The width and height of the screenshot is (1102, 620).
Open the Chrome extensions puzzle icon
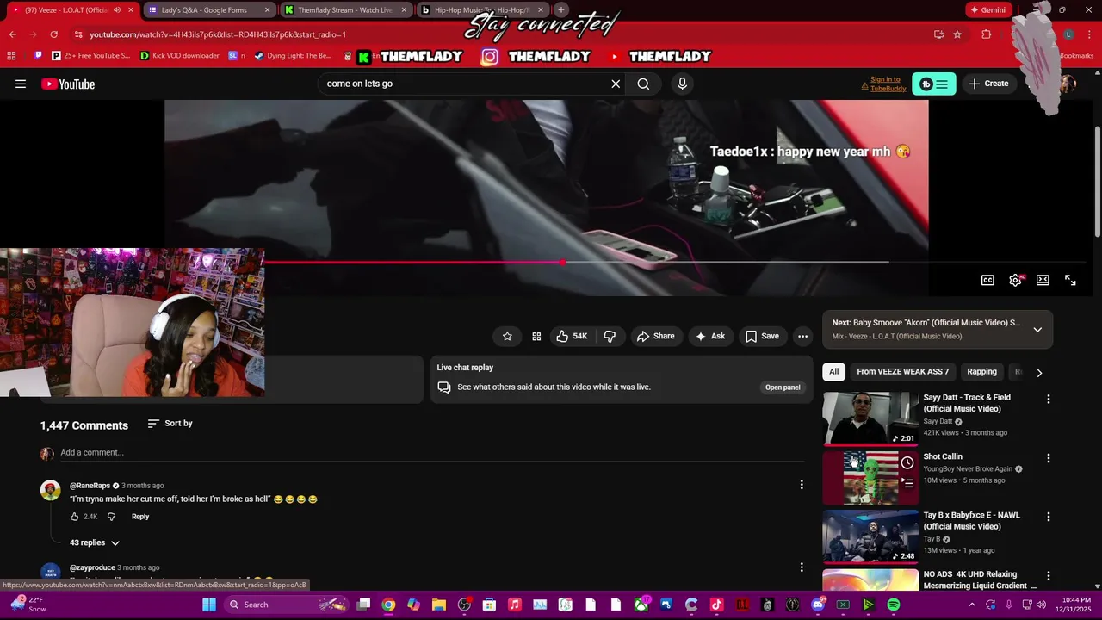987,34
